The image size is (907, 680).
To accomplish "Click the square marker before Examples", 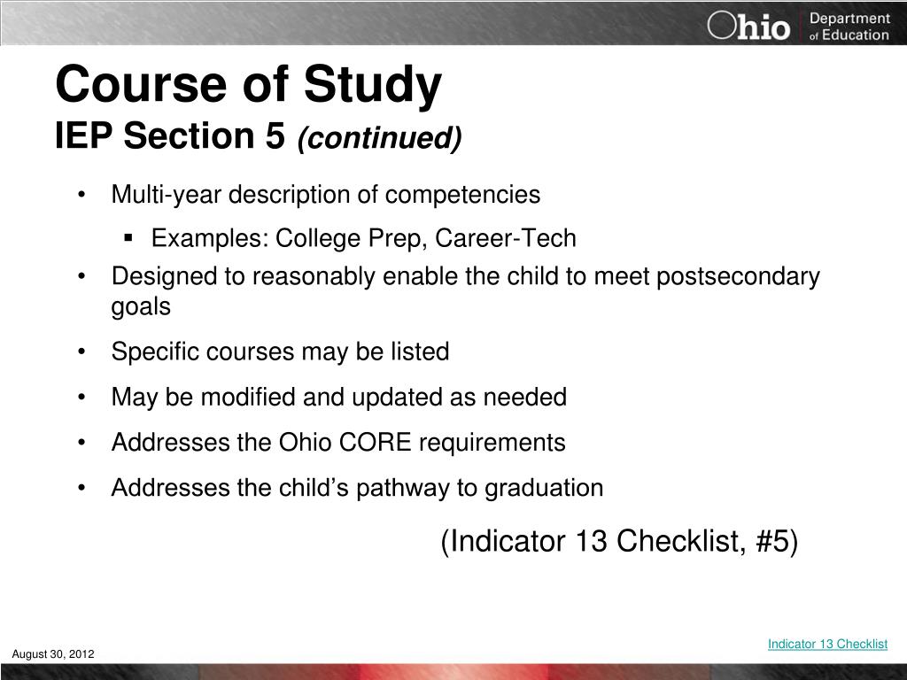I will [x=128, y=237].
